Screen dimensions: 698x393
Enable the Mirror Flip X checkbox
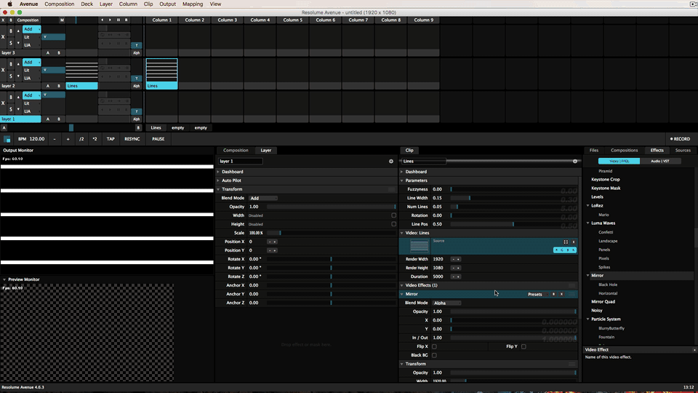[x=434, y=346]
